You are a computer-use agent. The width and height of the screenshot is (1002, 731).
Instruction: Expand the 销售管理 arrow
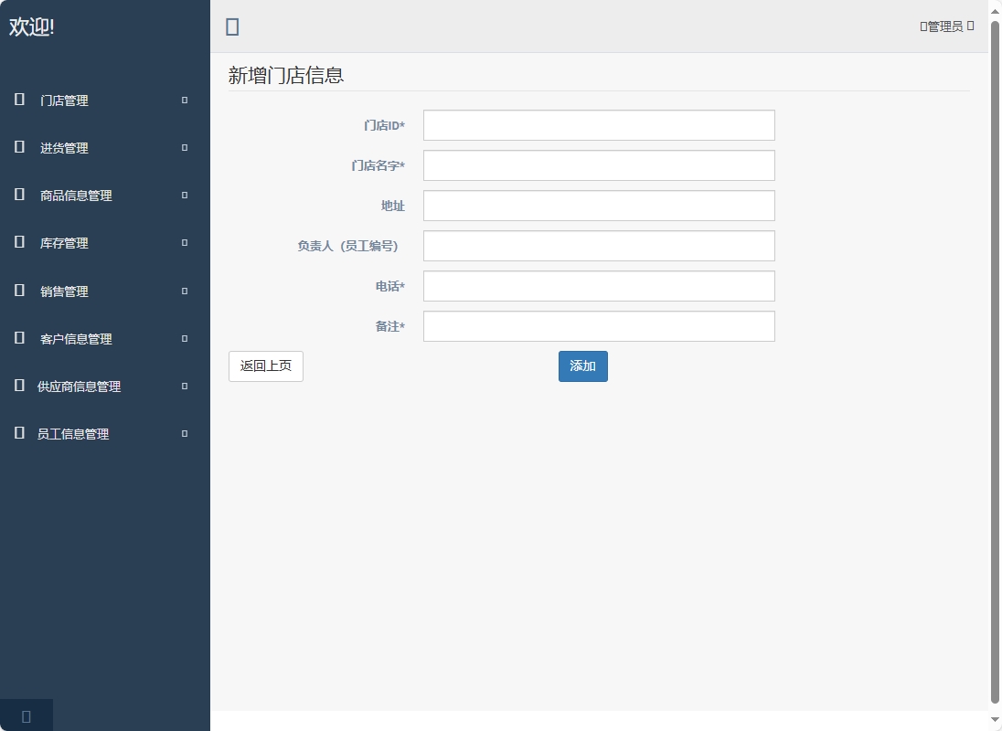(185, 291)
